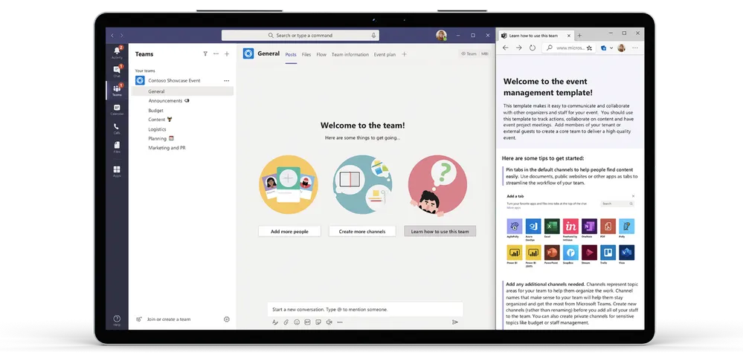Viewport: 743px width, 361px height.
Task: Open Help at the sidebar bottom
Action: pos(117,320)
